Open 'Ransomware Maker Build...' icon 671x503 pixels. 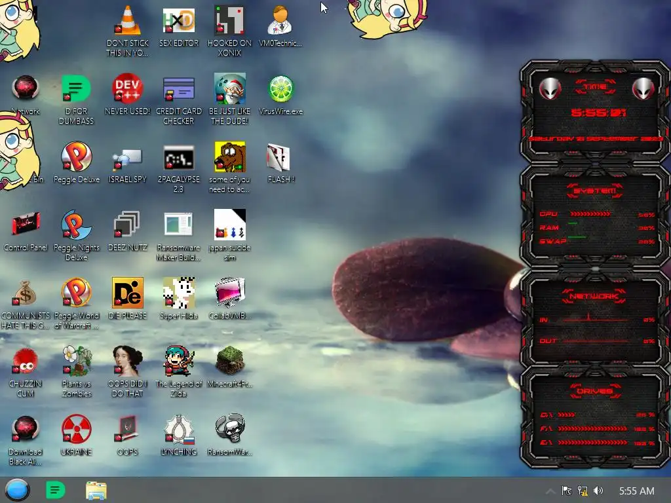pos(178,224)
